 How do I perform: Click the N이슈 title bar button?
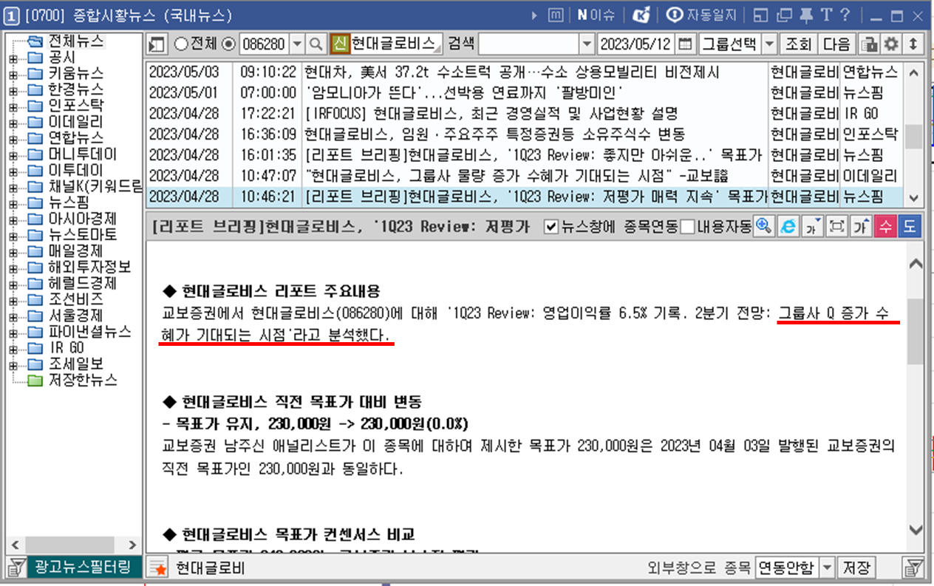pyautogui.click(x=597, y=15)
